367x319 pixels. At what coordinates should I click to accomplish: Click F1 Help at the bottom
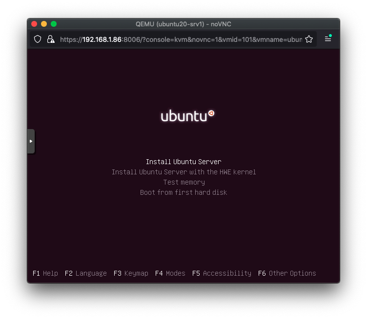click(45, 273)
